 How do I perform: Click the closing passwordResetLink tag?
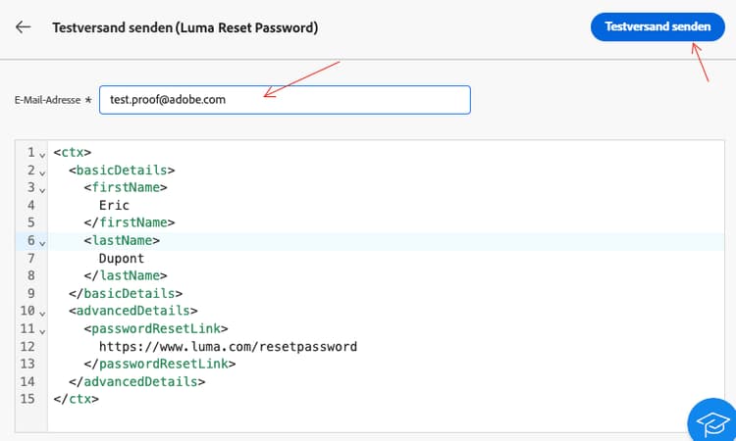pyautogui.click(x=160, y=364)
